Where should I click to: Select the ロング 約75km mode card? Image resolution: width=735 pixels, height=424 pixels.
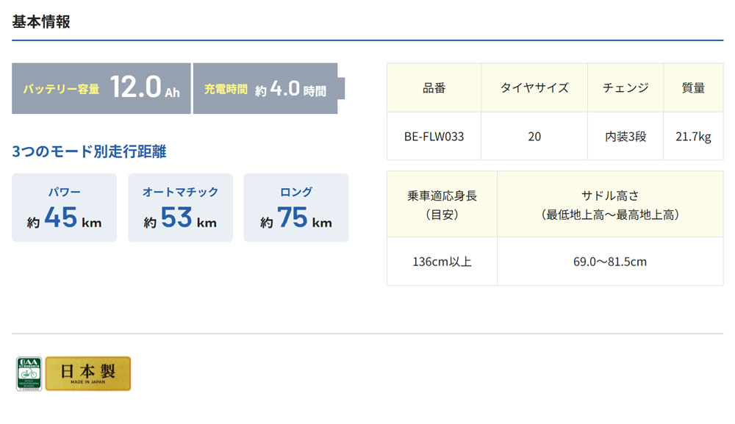tap(296, 208)
